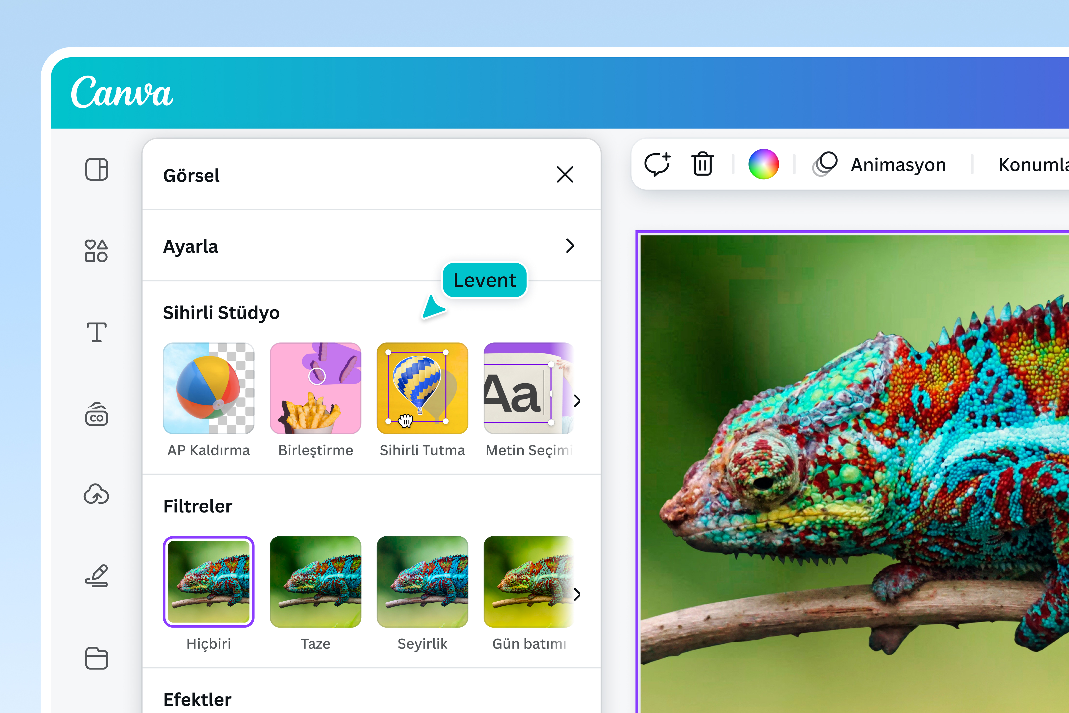Show more Filtreler with arrow
This screenshot has width=1069, height=713.
(x=577, y=594)
